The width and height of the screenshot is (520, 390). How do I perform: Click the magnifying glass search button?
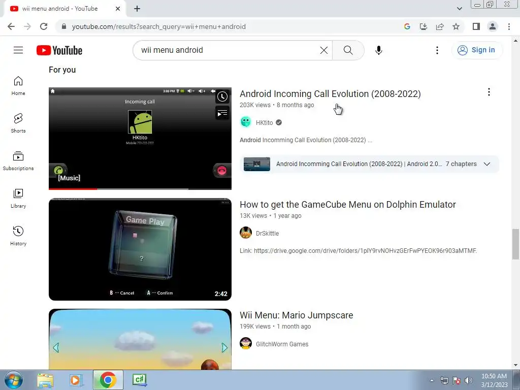point(348,50)
